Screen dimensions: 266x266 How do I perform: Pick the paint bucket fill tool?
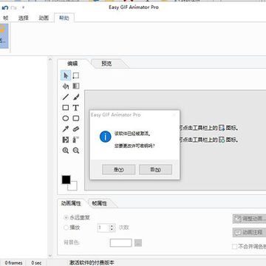coord(66,86)
